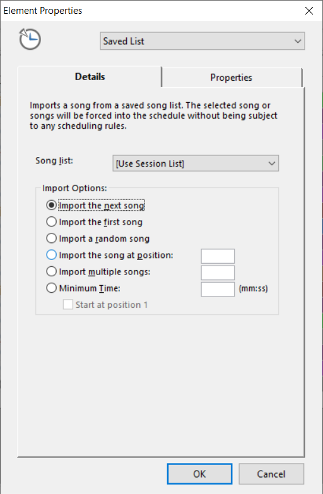Screen dimensions: 323x494
Task: Click the Saved List dropdown arrow
Action: pos(298,41)
